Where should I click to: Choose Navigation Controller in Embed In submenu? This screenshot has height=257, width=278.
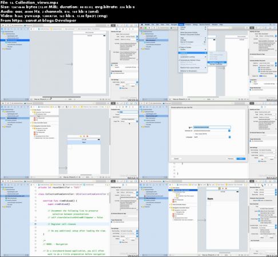[217, 62]
